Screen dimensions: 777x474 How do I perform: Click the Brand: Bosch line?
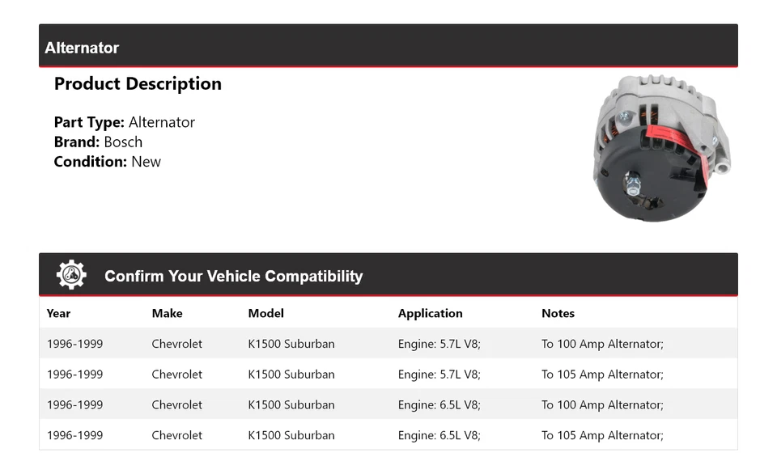pos(98,142)
